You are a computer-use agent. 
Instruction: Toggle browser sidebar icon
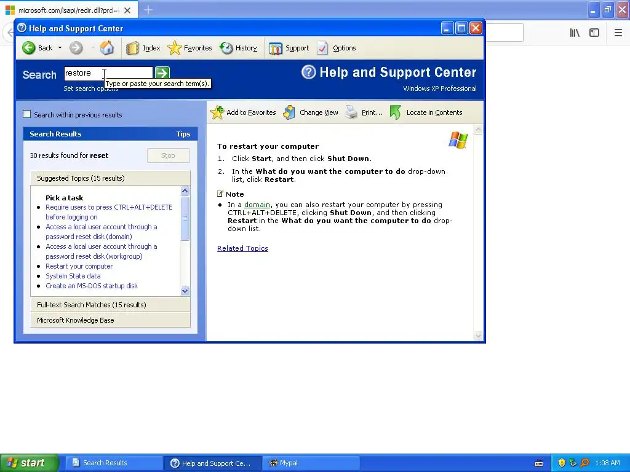[x=594, y=33]
